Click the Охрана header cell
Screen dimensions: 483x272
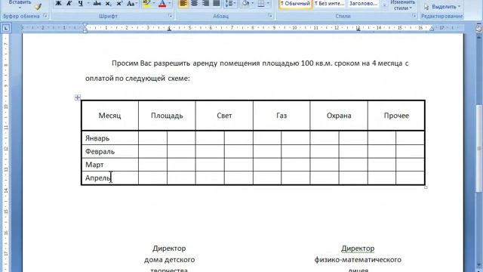click(339, 116)
